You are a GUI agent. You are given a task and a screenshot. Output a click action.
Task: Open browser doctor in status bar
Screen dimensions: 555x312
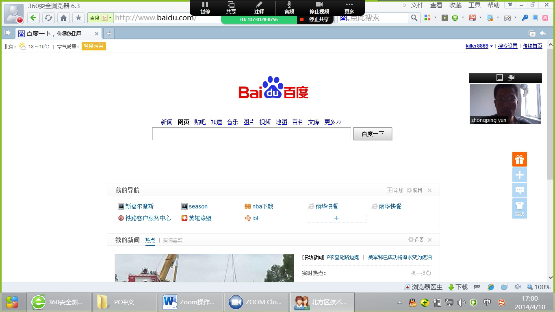pyautogui.click(x=423, y=287)
